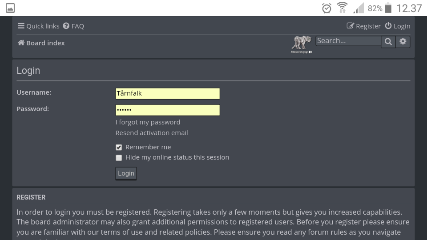The width and height of the screenshot is (427, 240).
Task: Tap the alarm clock status icon
Action: pos(326,8)
